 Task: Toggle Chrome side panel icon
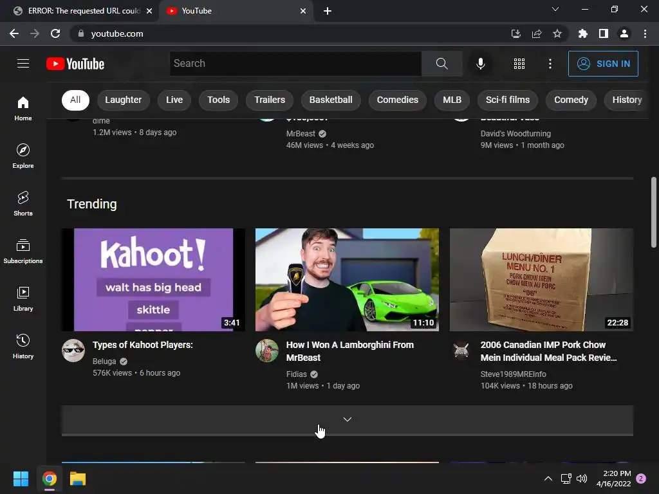[x=603, y=33]
